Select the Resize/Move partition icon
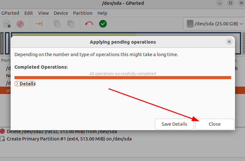The height and width of the screenshot is (161, 245). click(x=39, y=24)
